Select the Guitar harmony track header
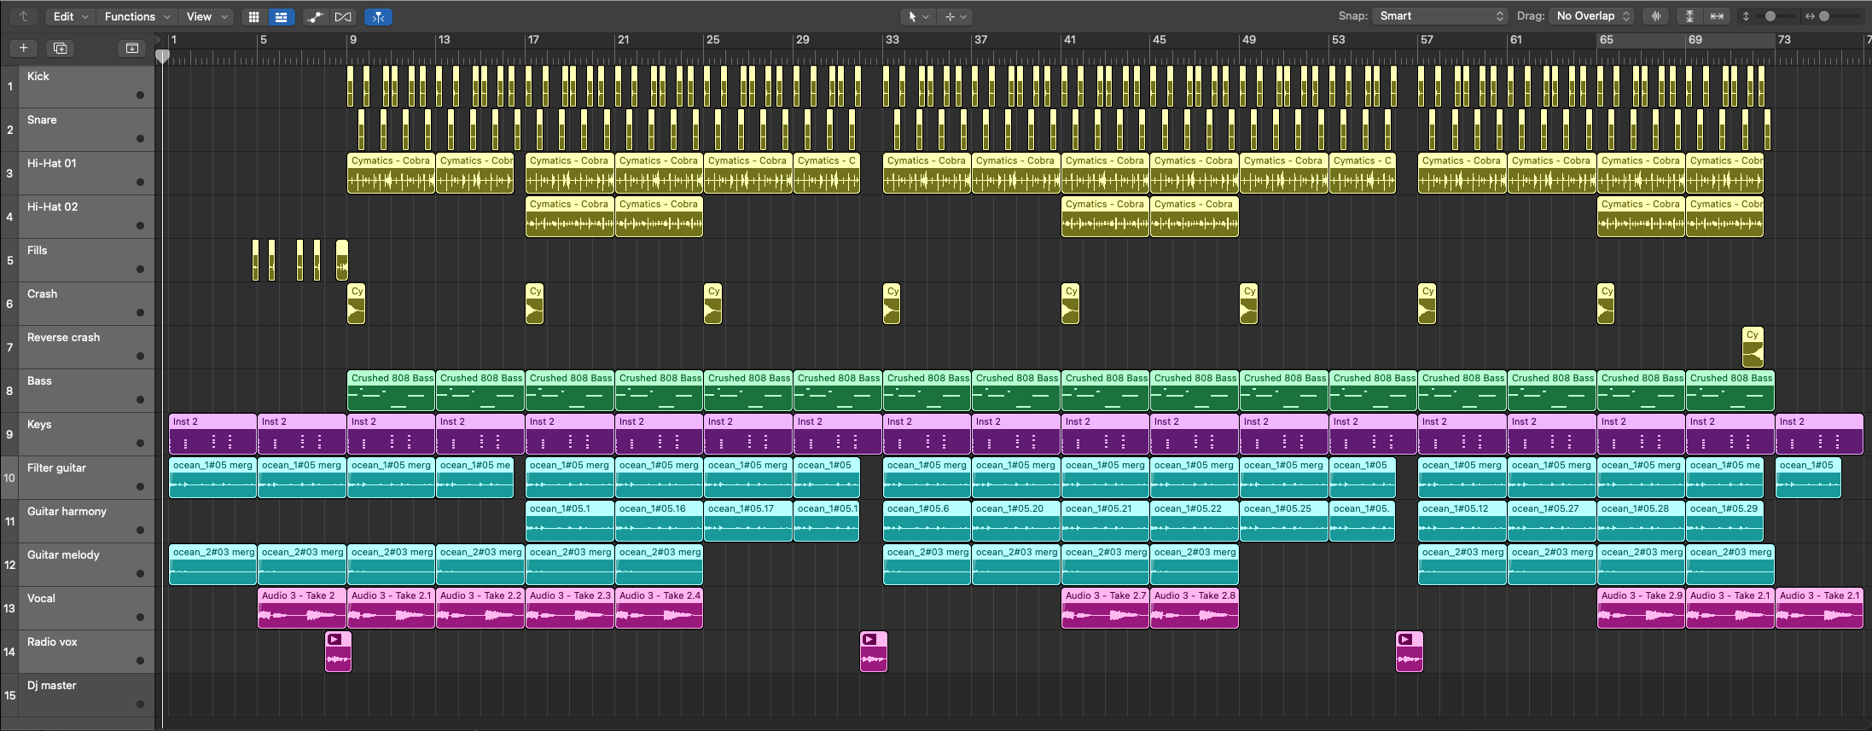The image size is (1872, 731). pos(78,521)
